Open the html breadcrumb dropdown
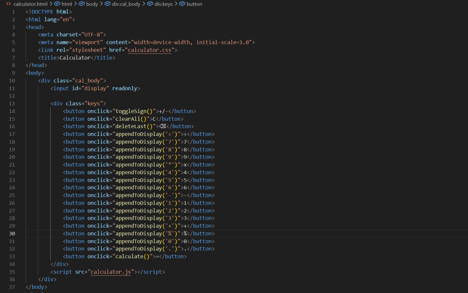 (x=67, y=4)
